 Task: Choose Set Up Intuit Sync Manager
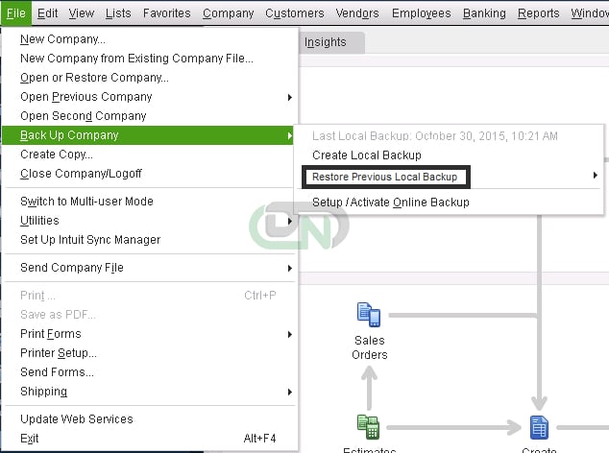tap(150, 240)
